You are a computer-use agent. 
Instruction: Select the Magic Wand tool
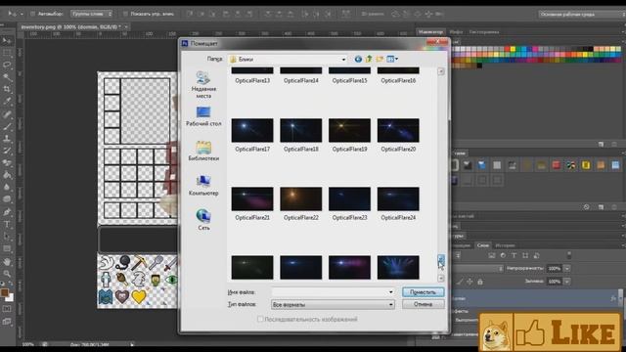[7, 77]
